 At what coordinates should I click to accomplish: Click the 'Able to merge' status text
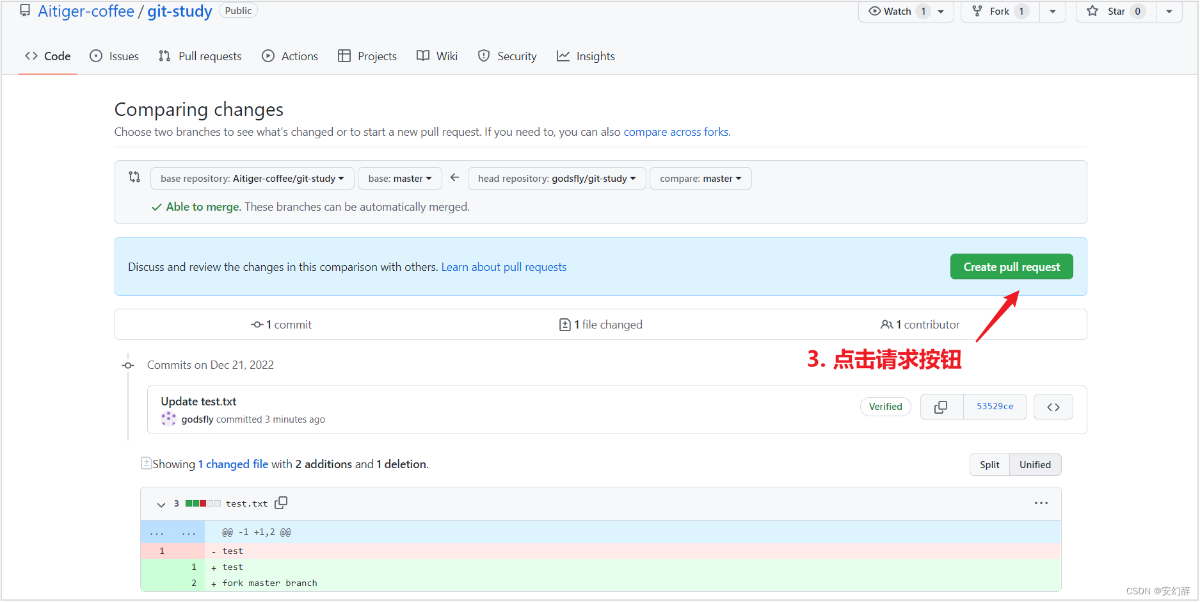[x=203, y=207]
